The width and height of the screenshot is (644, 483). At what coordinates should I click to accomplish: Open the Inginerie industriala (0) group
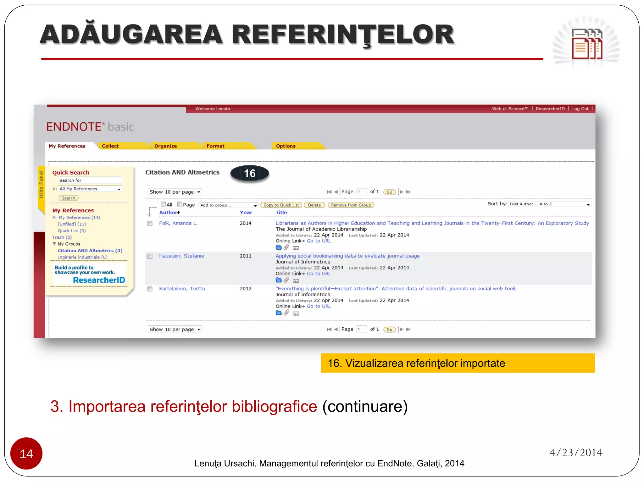click(x=82, y=257)
